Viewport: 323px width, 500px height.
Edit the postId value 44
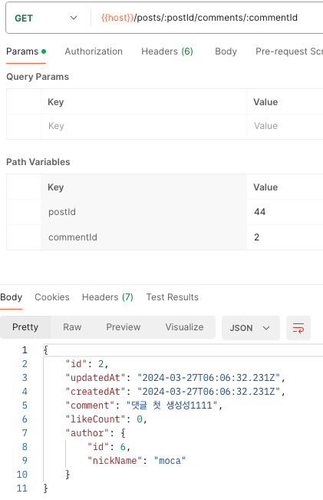tap(285, 212)
